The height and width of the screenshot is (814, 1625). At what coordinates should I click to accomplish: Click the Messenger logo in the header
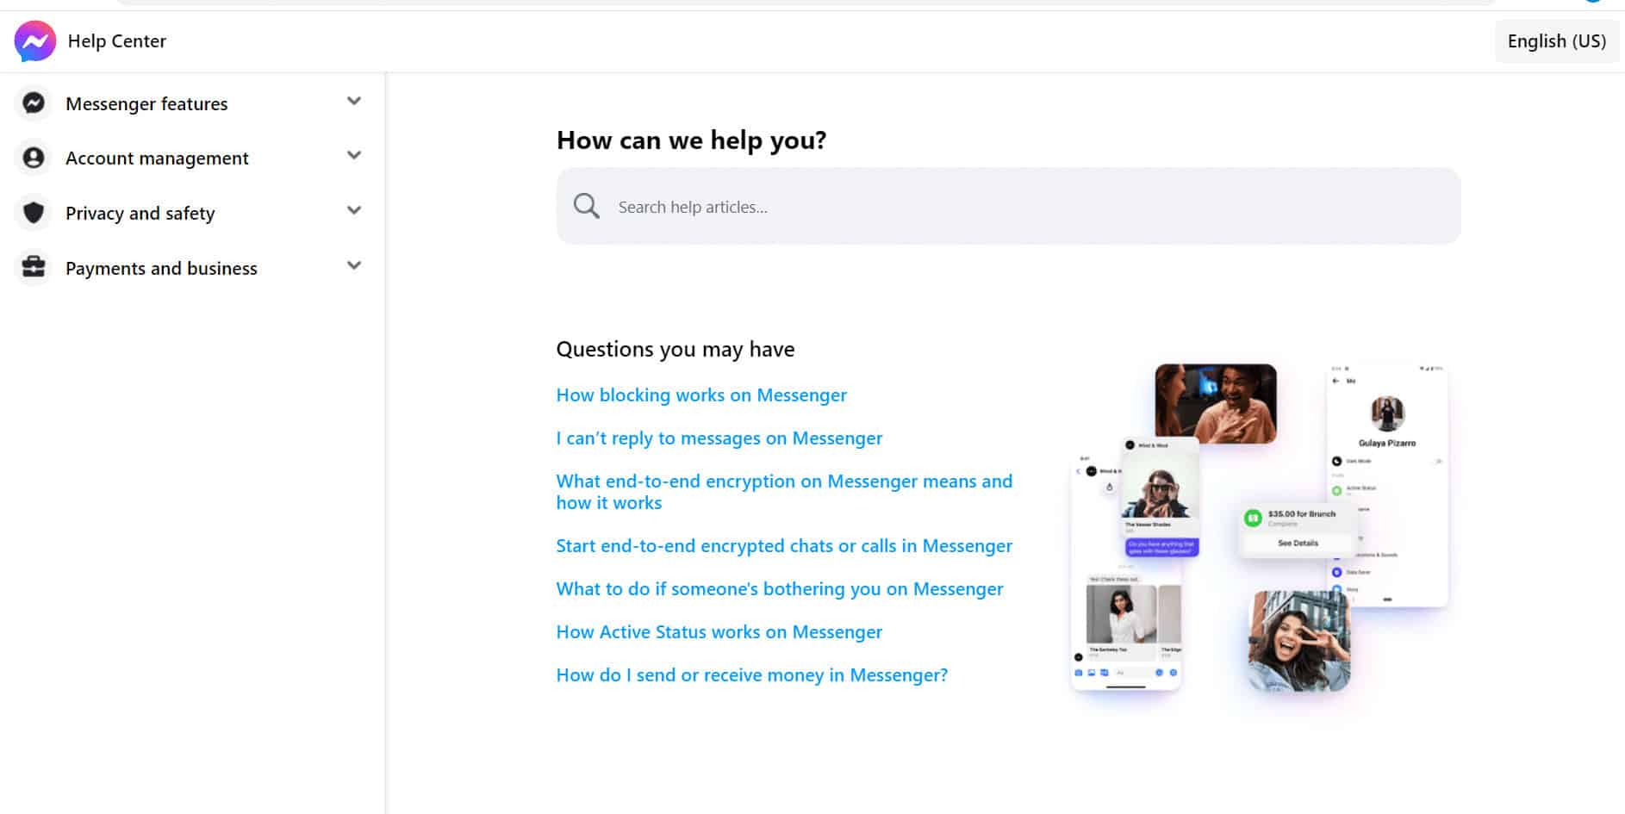[x=34, y=40]
